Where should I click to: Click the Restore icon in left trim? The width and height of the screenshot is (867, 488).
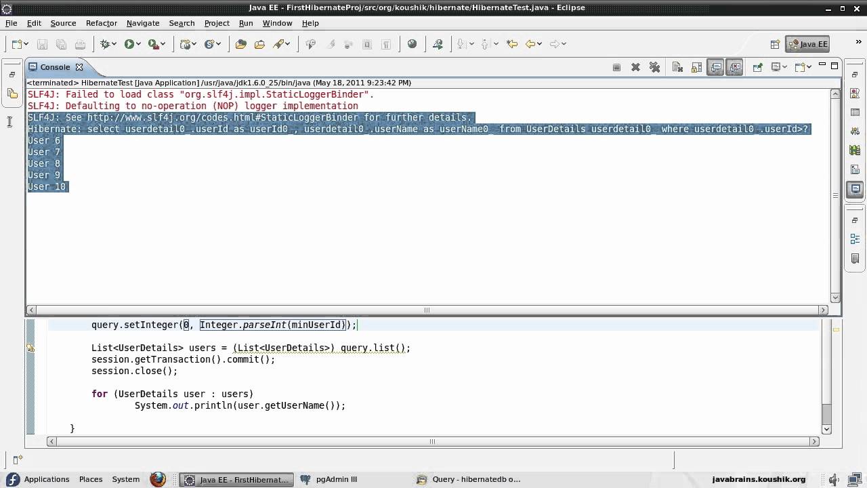[12, 75]
